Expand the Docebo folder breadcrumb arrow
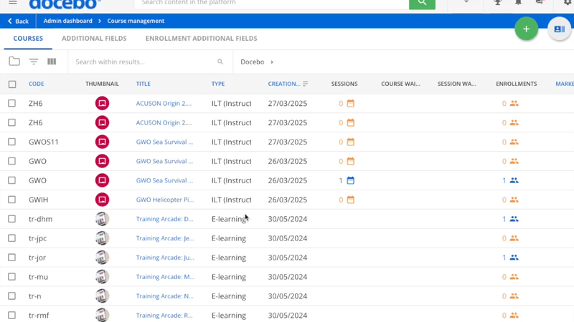Image resolution: width=574 pixels, height=322 pixels. [272, 62]
